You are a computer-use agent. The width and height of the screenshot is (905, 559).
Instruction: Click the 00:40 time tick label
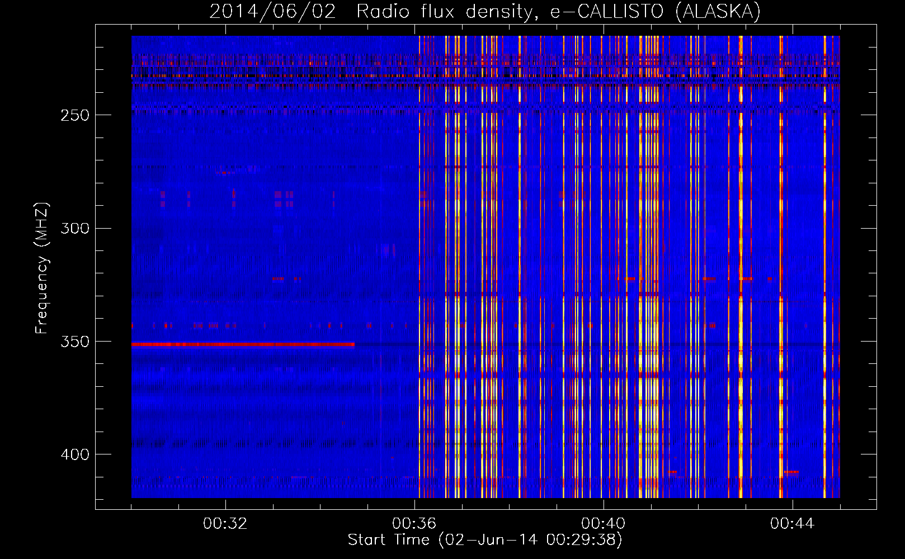click(x=604, y=524)
